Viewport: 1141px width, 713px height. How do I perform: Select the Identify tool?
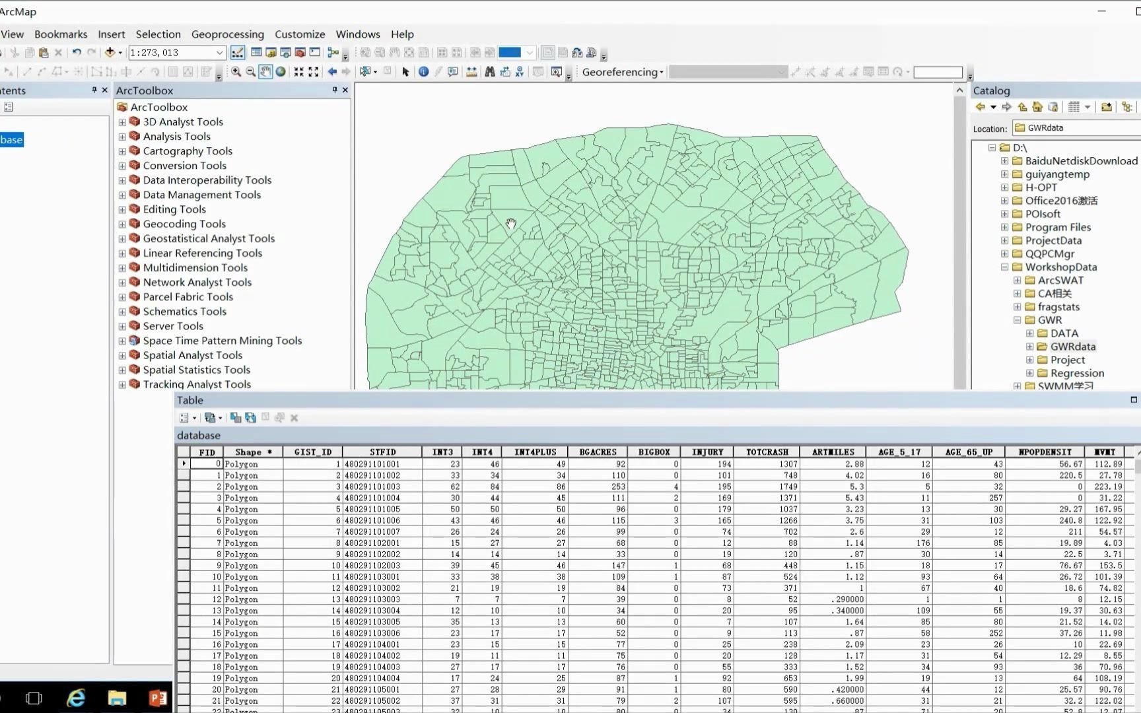point(423,72)
